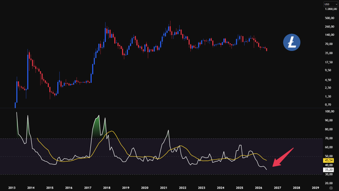The height and width of the screenshot is (191, 339).
Task: Click the 2024 year label on time axis
Action: tap(220, 188)
